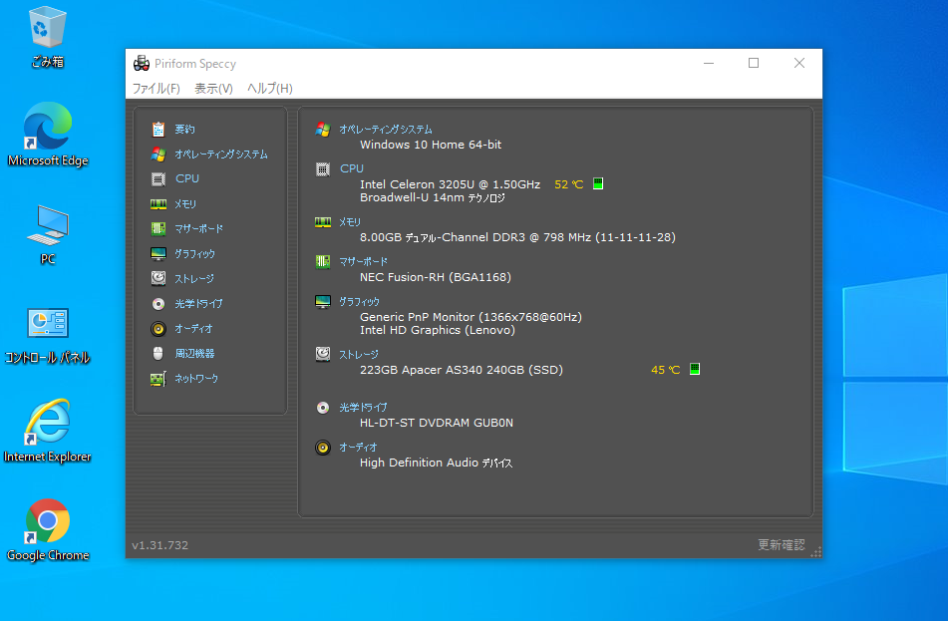Click the メモリ heading link in summary
Image resolution: width=948 pixels, height=621 pixels.
tap(350, 222)
